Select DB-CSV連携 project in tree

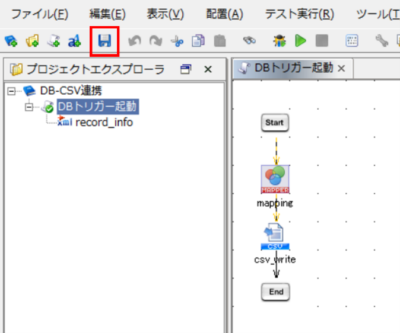click(71, 91)
